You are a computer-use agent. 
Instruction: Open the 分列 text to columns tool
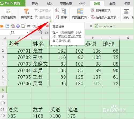126,14
